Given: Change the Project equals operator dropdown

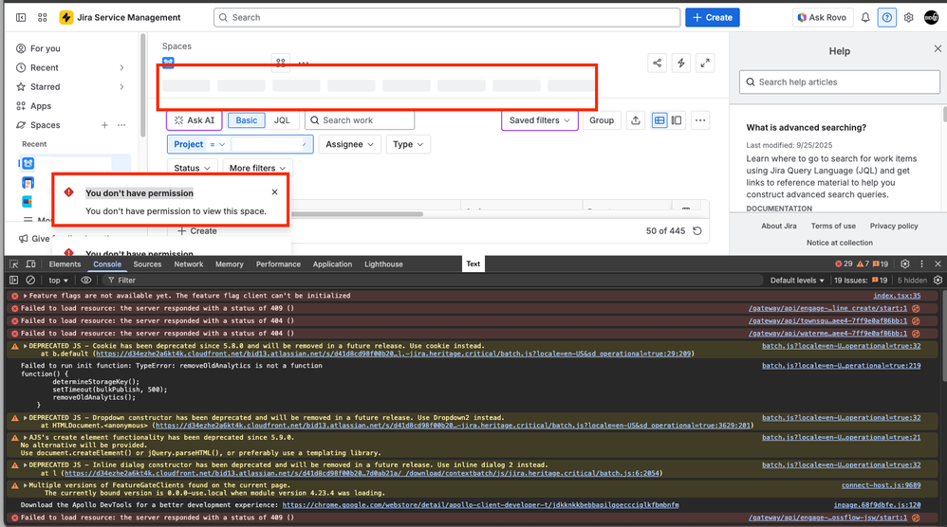Looking at the screenshot, I should click(217, 145).
